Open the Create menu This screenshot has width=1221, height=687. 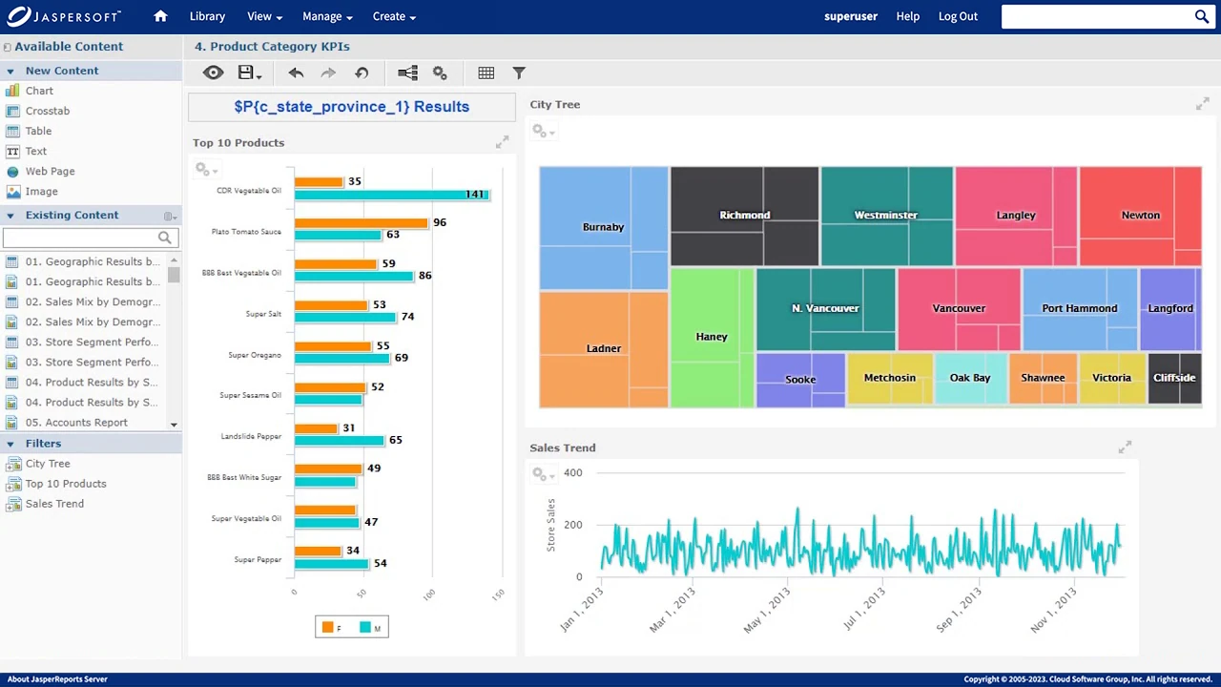pyautogui.click(x=394, y=16)
